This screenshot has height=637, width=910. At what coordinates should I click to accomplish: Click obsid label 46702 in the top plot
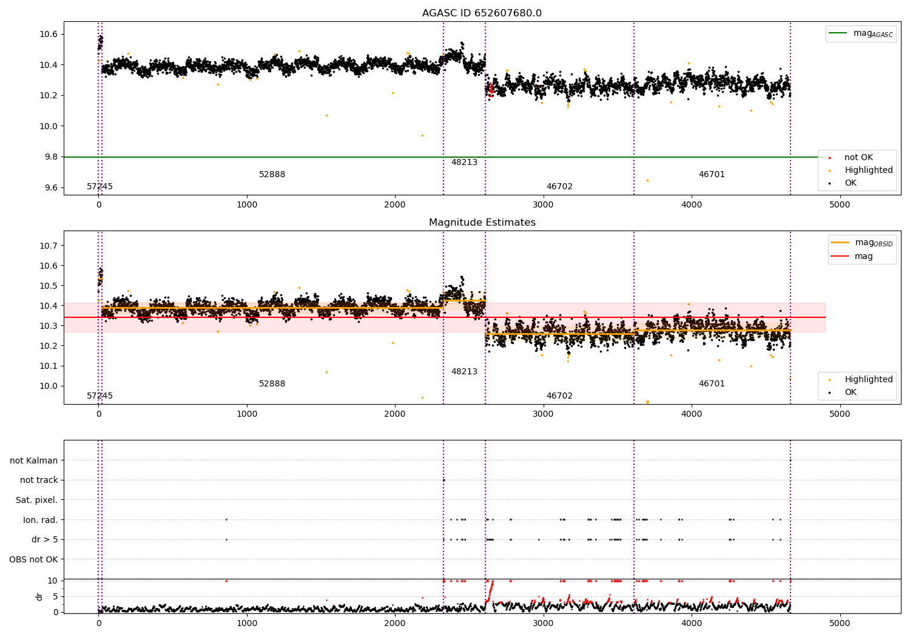559,186
